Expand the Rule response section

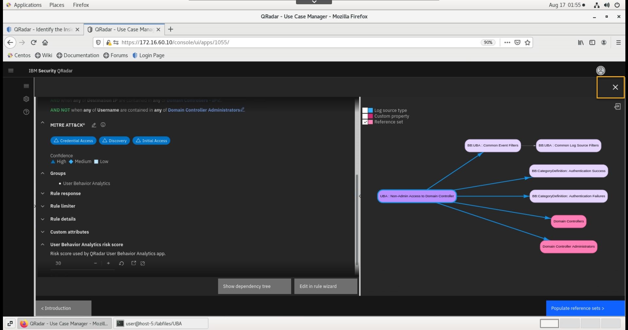point(43,193)
